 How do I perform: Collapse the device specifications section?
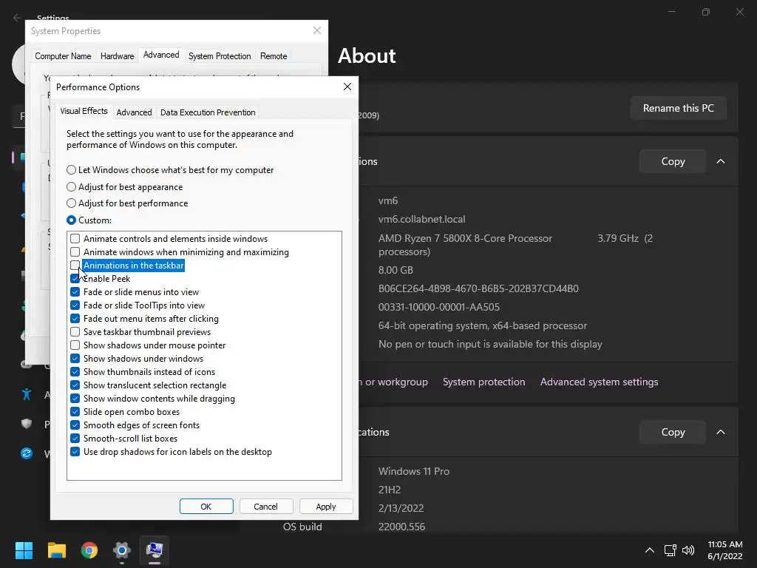[721, 161]
